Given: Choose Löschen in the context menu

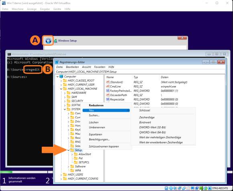Looking at the screenshot, I should pos(94,122).
